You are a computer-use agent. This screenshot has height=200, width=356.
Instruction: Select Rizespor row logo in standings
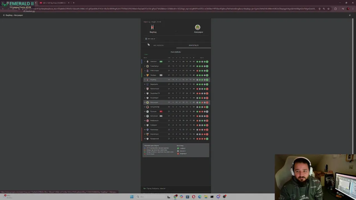(147, 111)
